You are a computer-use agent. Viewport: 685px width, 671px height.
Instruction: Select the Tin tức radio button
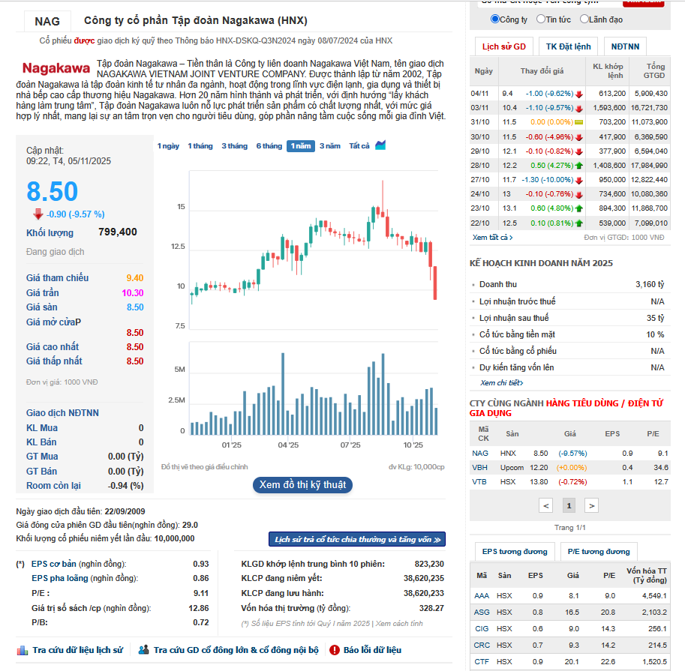[x=541, y=19]
